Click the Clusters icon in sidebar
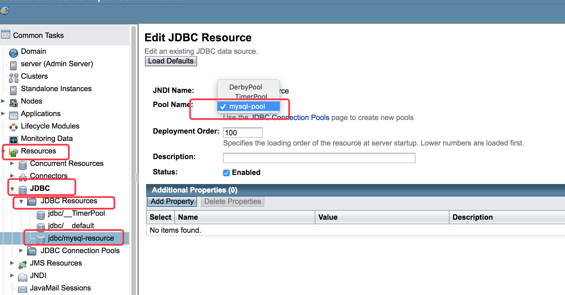Image resolution: width=565 pixels, height=295 pixels. pos(13,78)
